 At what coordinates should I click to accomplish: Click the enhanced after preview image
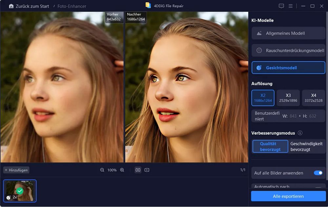click(187, 87)
